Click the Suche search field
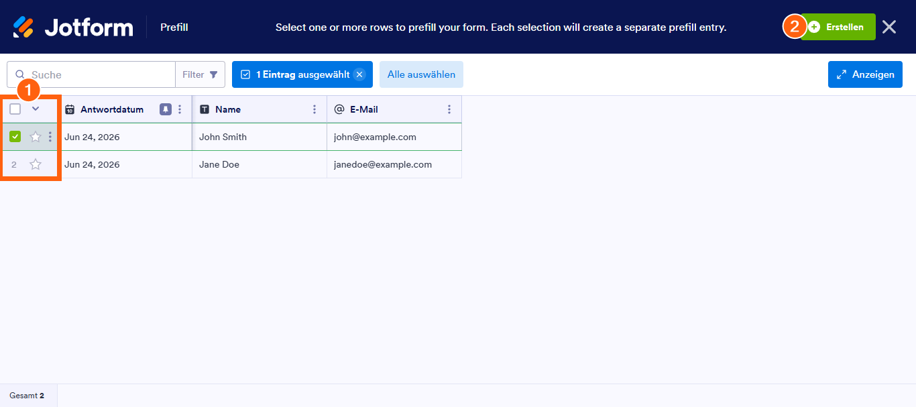916x407 pixels. click(91, 74)
